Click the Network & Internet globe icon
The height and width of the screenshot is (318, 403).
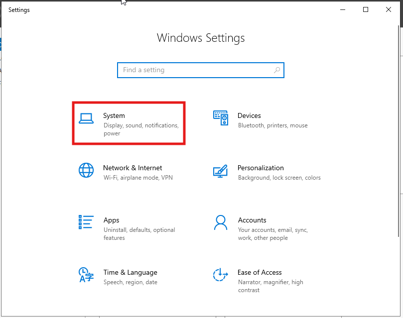point(86,170)
